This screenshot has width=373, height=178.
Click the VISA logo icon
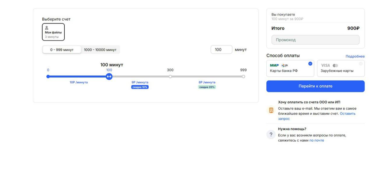325,65
